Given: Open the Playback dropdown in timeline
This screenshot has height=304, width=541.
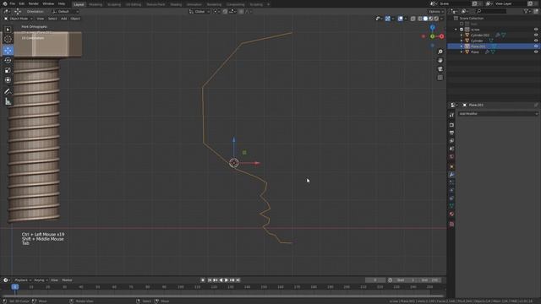Looking at the screenshot, I should 23,280.
